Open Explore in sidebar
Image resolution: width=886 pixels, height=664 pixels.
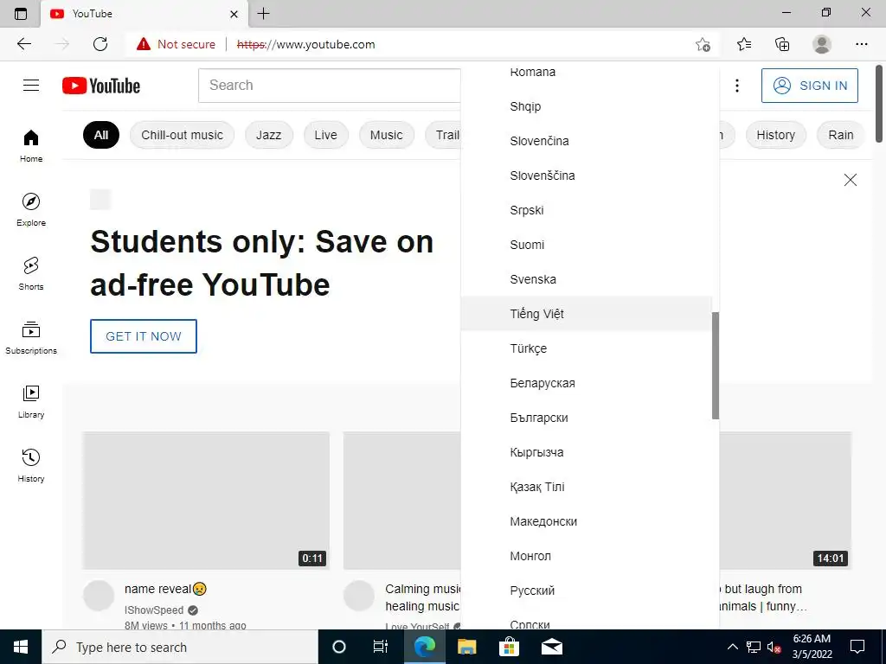click(x=31, y=209)
